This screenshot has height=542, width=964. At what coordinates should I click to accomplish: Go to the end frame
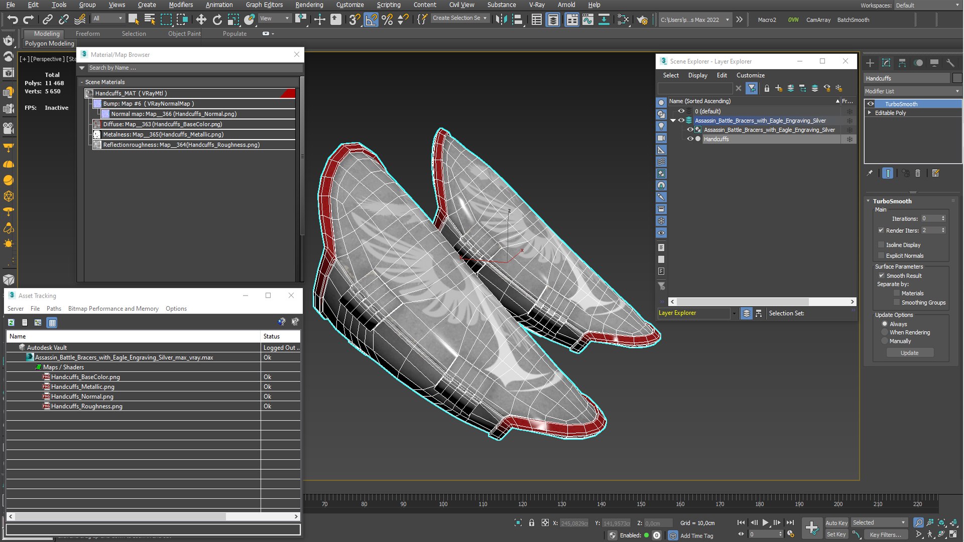pyautogui.click(x=790, y=522)
